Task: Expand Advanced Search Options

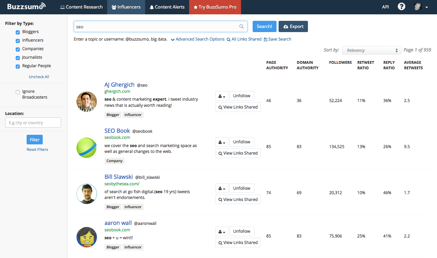Action: pos(198,39)
